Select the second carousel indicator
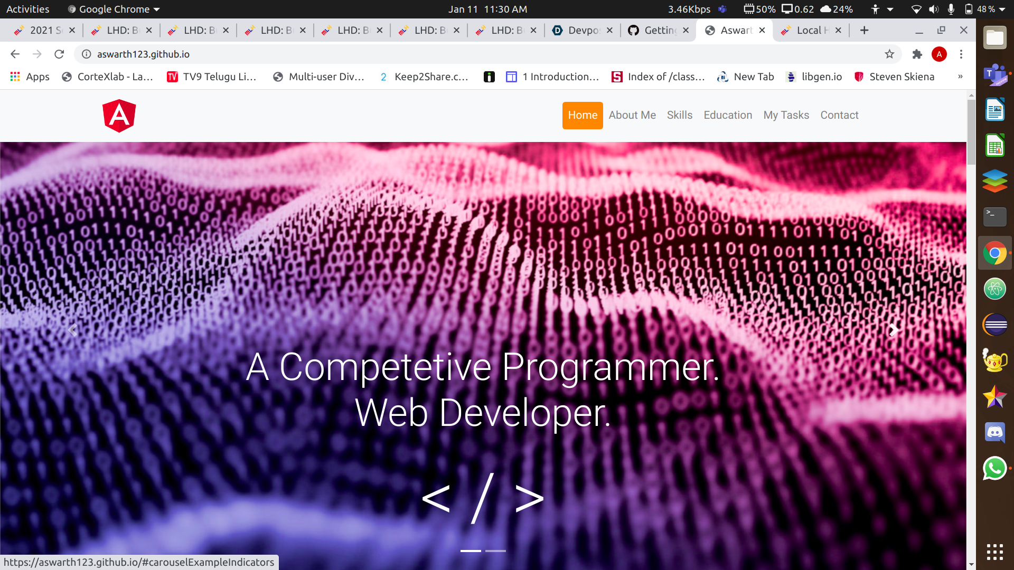This screenshot has width=1014, height=570. tap(495, 550)
